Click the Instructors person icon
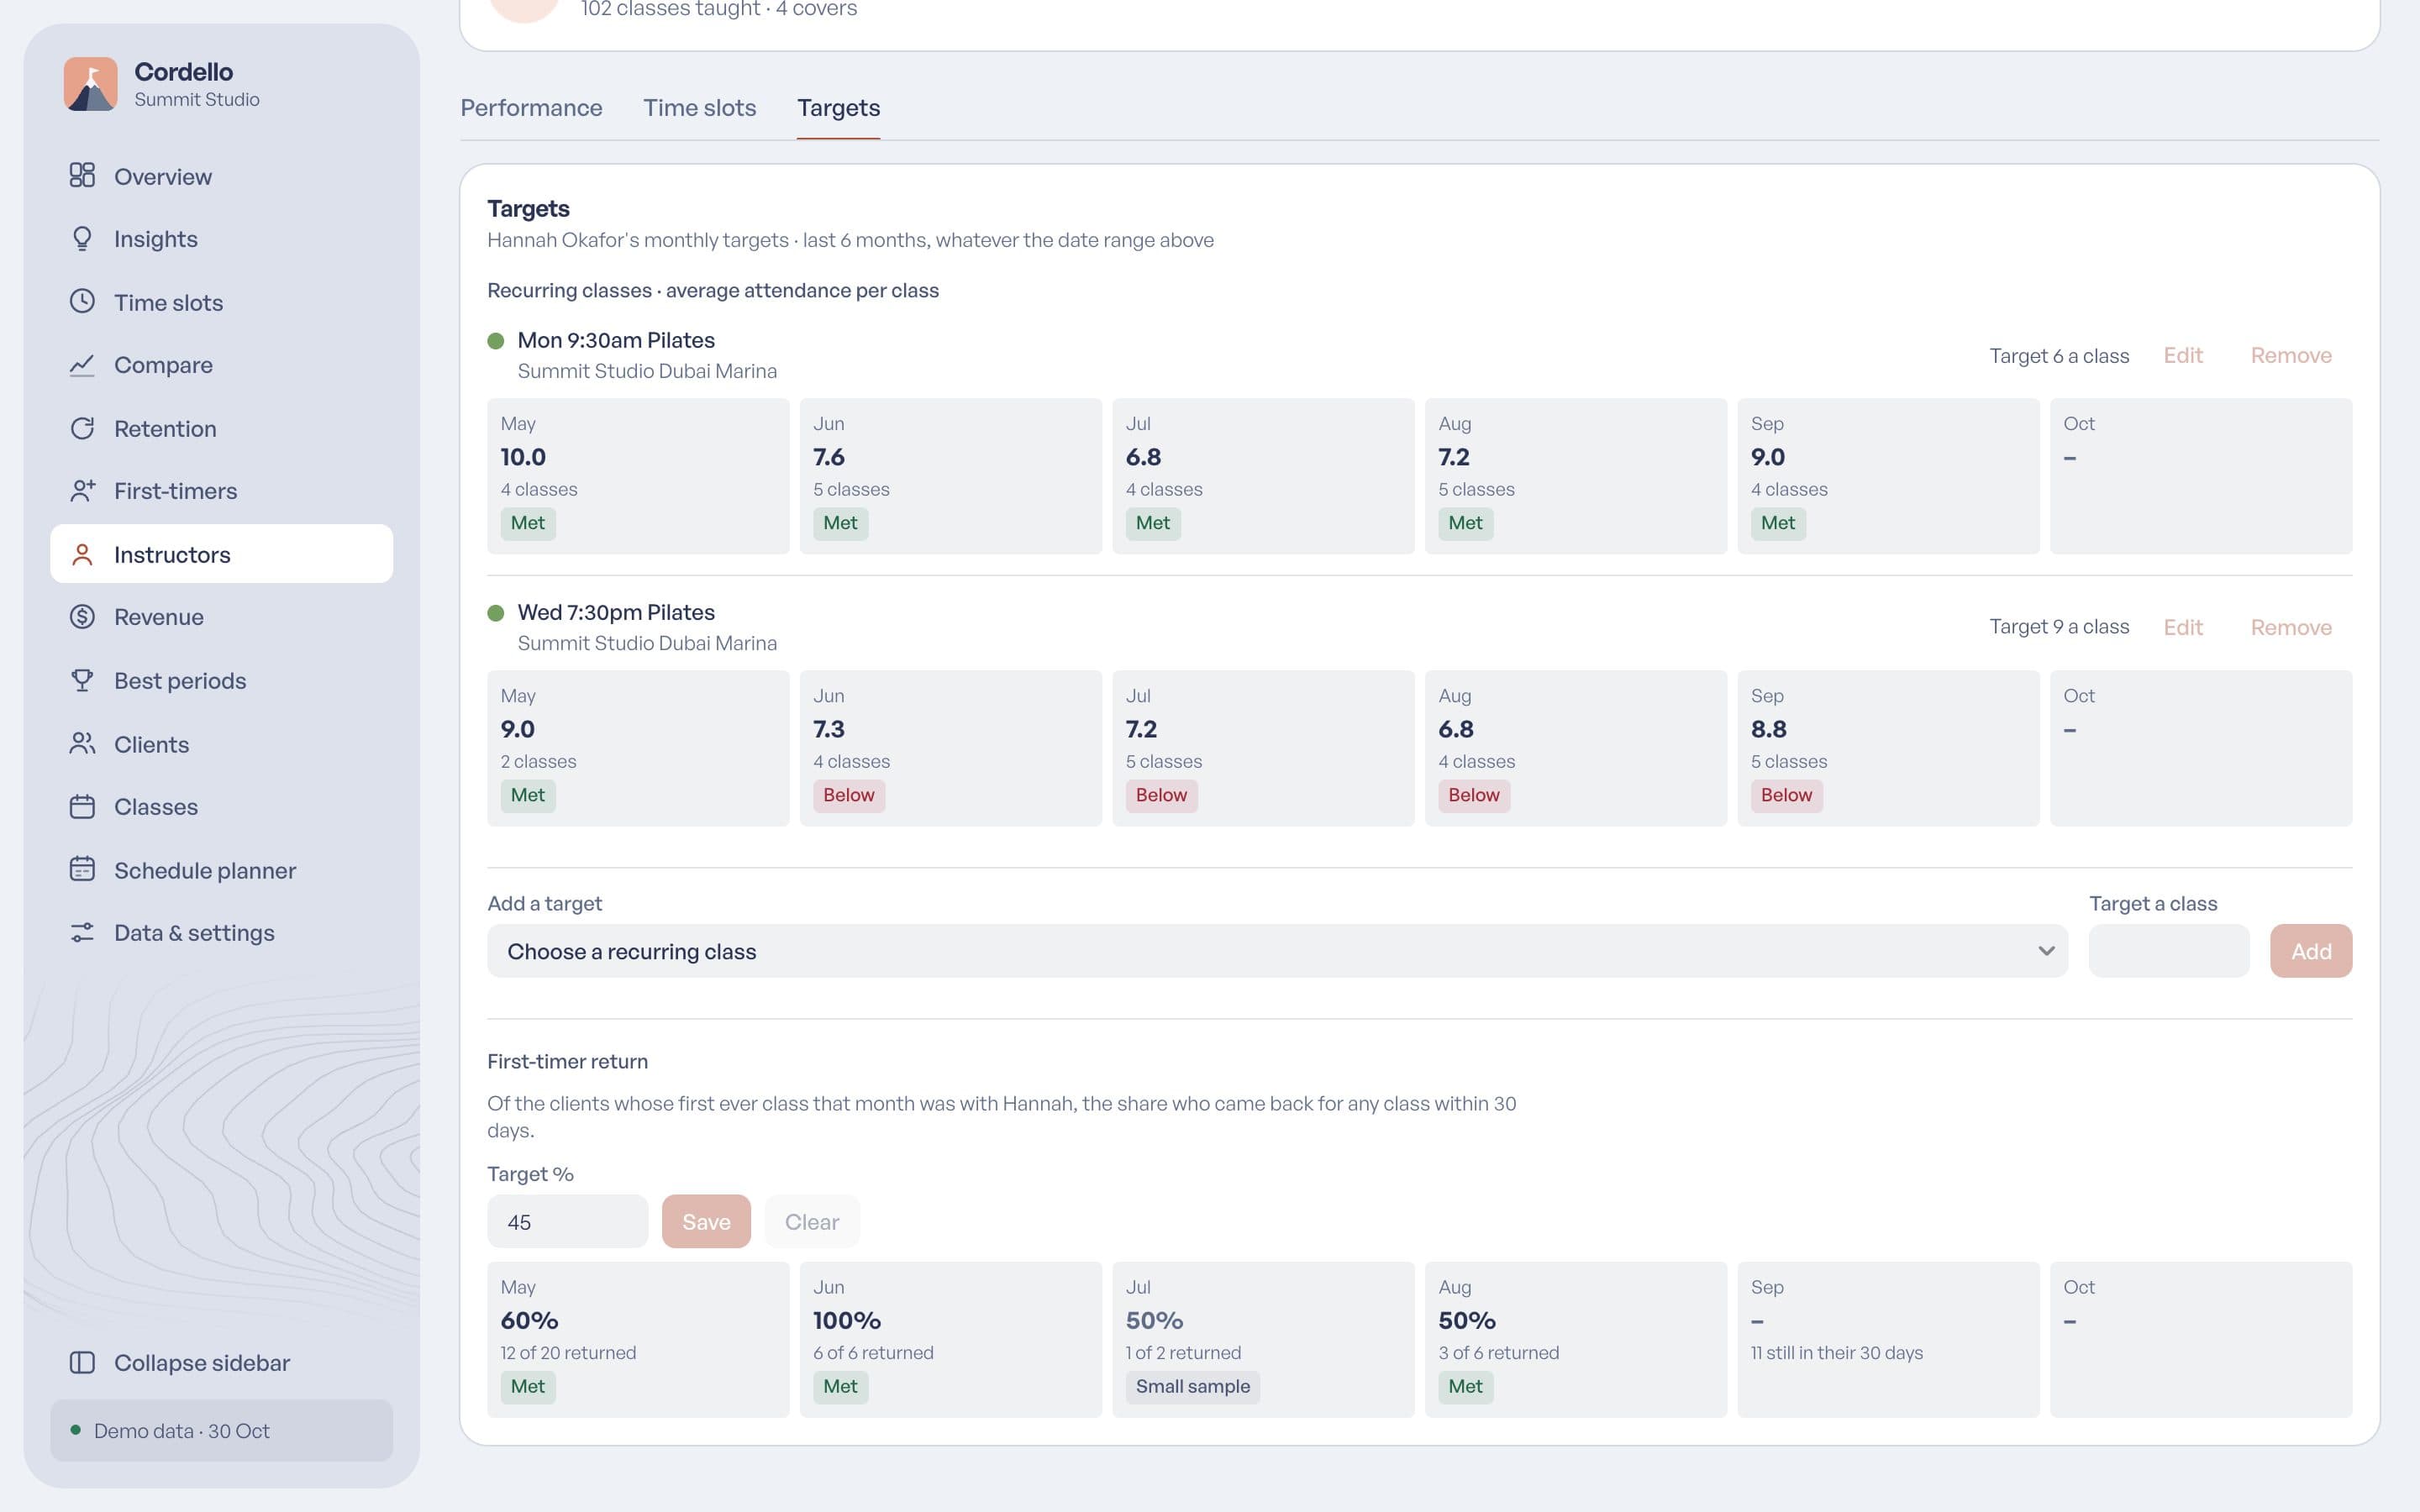Screen dimensions: 2420x1512 click(x=82, y=554)
